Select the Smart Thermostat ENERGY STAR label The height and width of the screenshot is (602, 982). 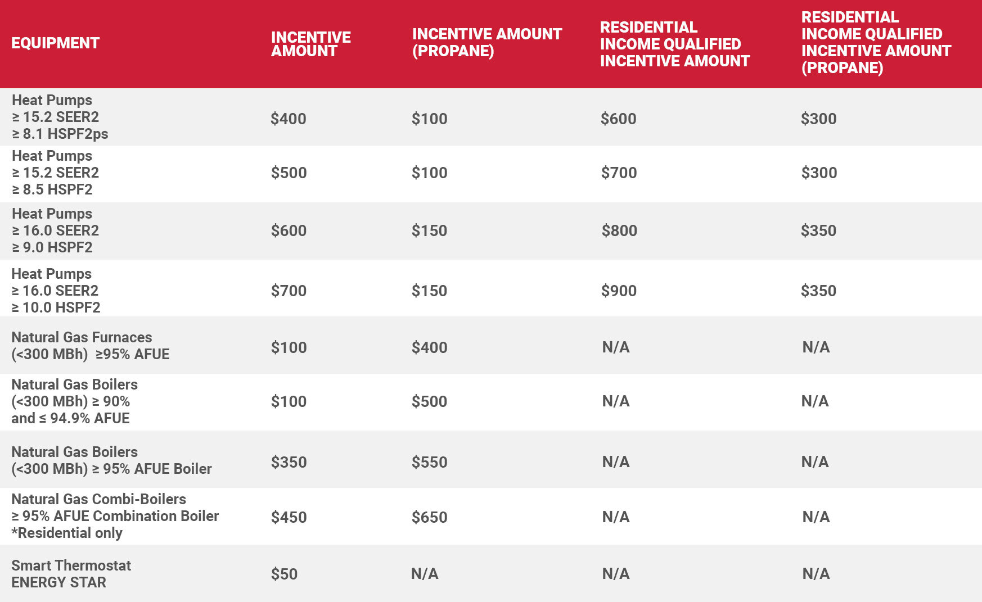[71, 574]
